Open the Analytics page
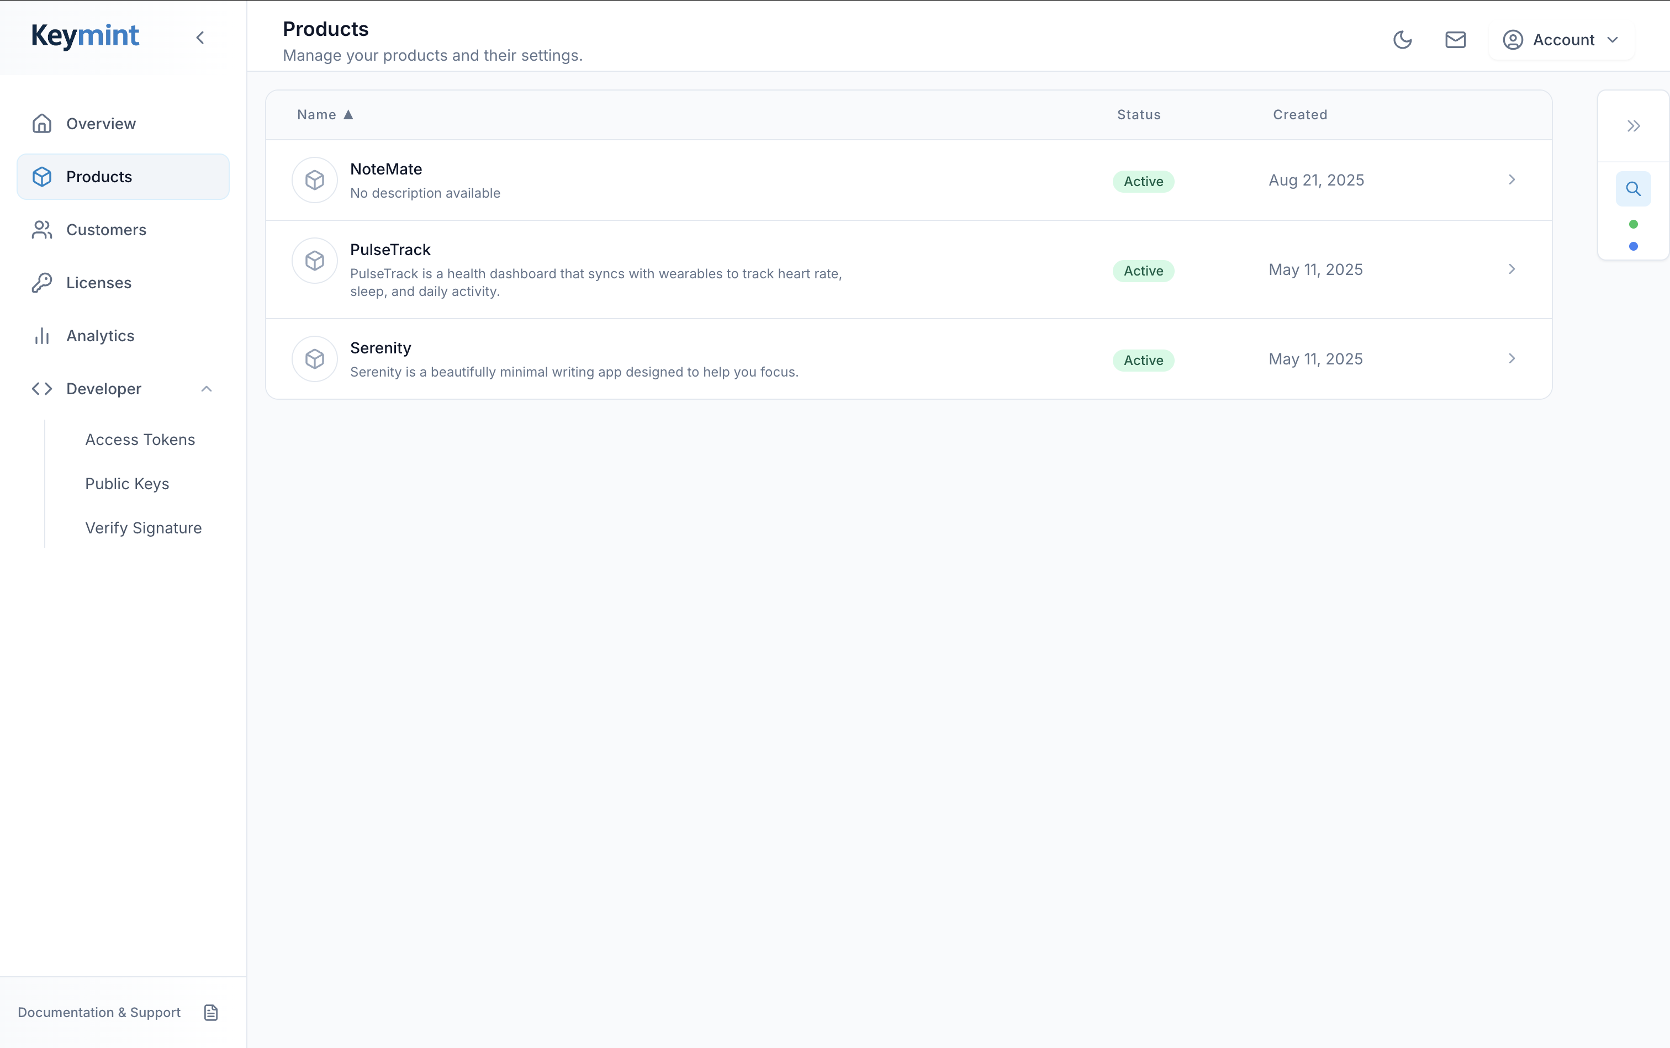This screenshot has height=1048, width=1670. click(100, 336)
